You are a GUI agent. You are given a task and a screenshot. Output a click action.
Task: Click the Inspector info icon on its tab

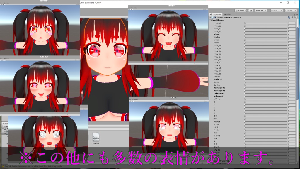[x=212, y=15]
